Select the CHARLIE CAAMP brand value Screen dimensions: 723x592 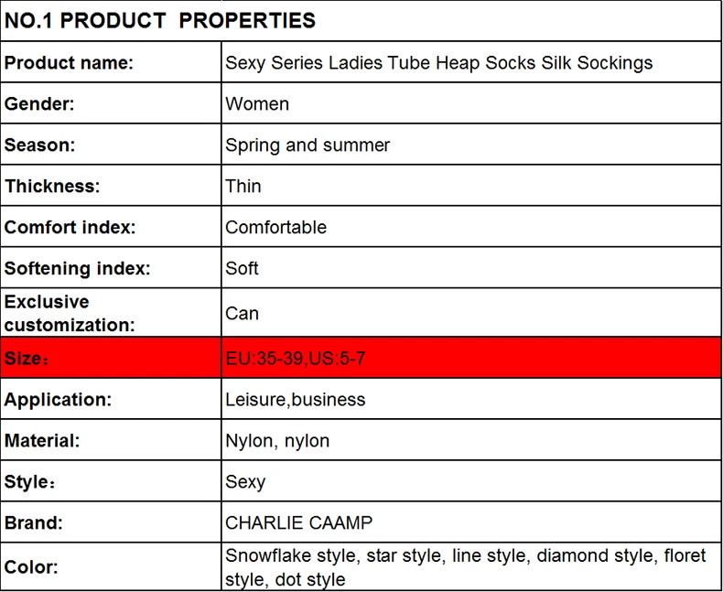point(298,522)
